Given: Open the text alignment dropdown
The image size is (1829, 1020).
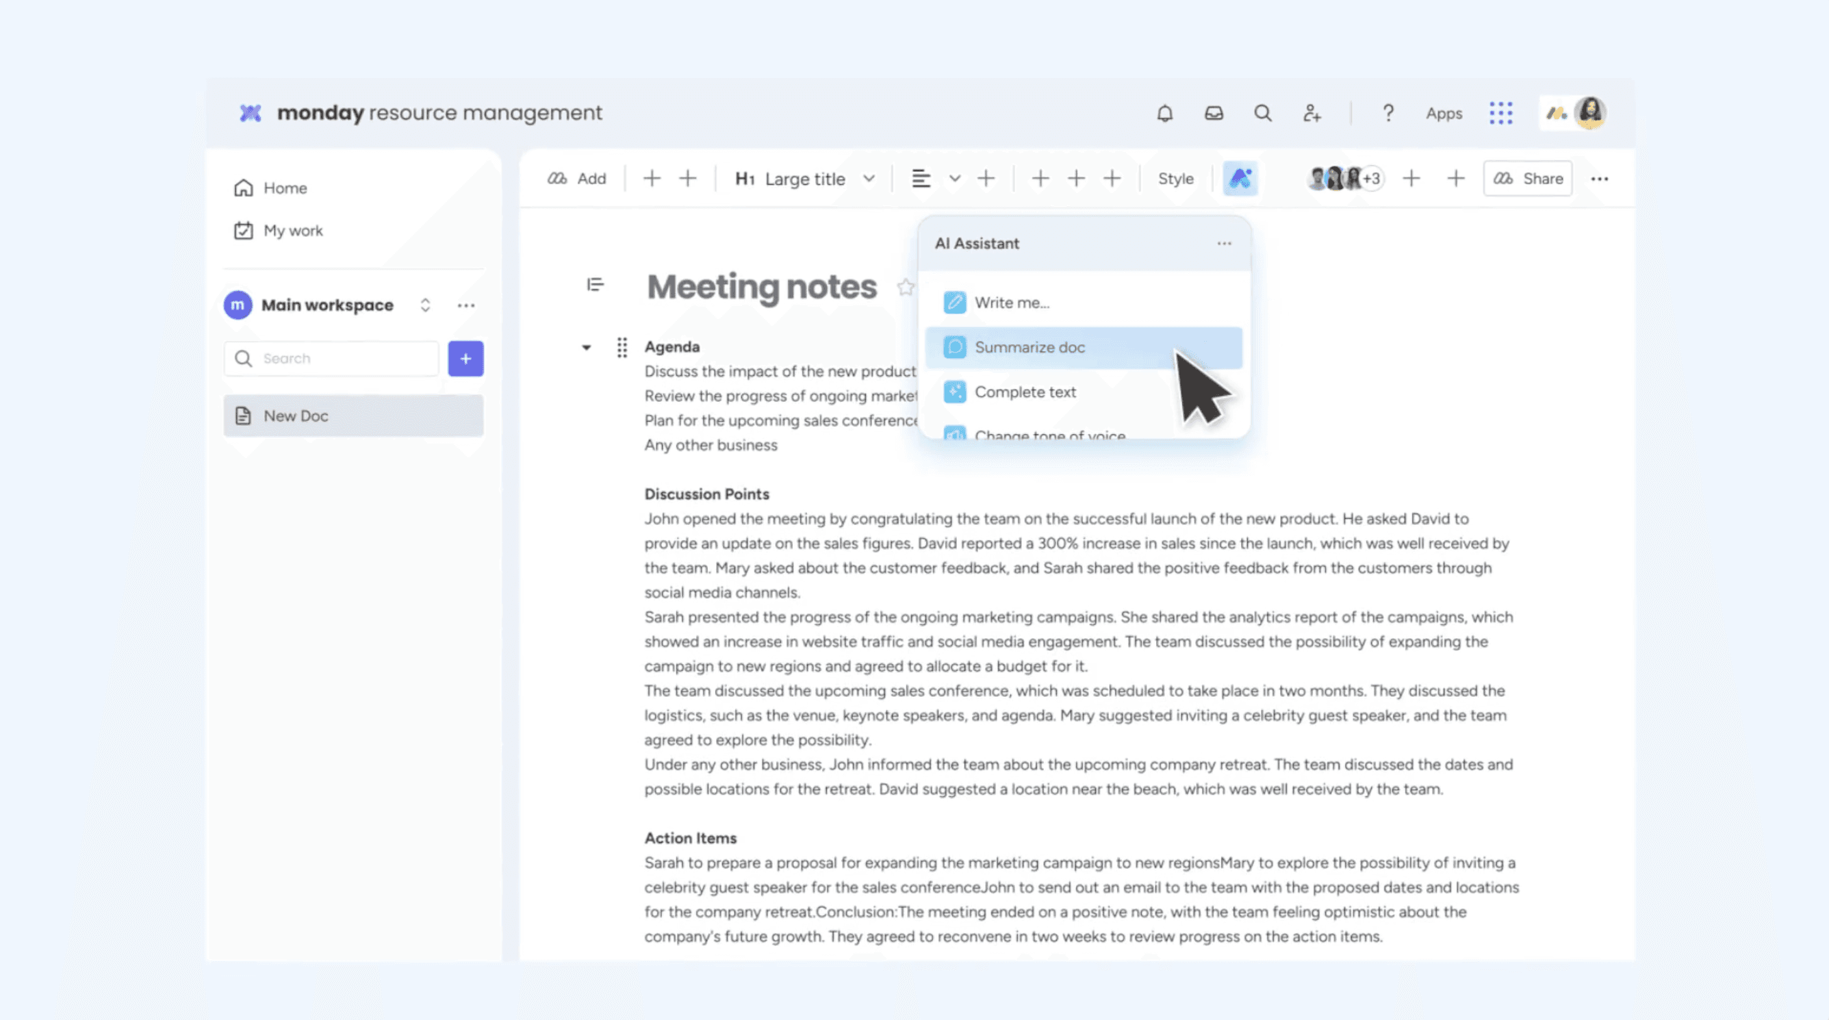Looking at the screenshot, I should [x=954, y=178].
